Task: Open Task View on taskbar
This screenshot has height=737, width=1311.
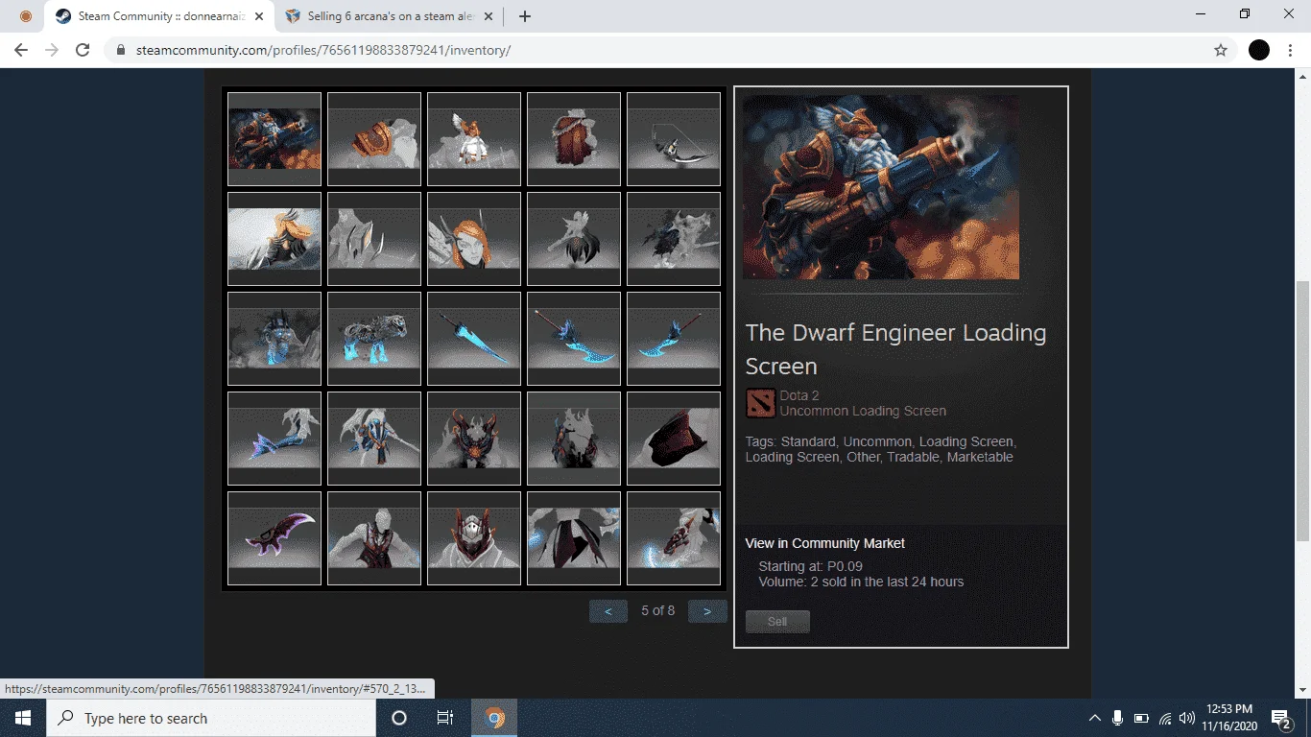Action: tap(445, 718)
